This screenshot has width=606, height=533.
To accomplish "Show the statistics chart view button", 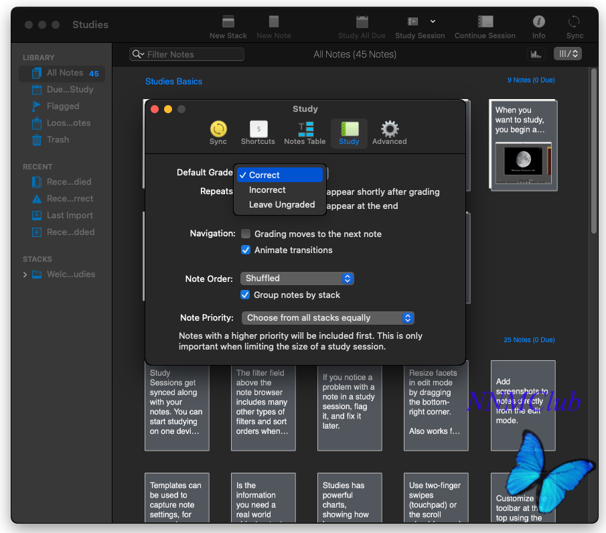I will (x=536, y=54).
